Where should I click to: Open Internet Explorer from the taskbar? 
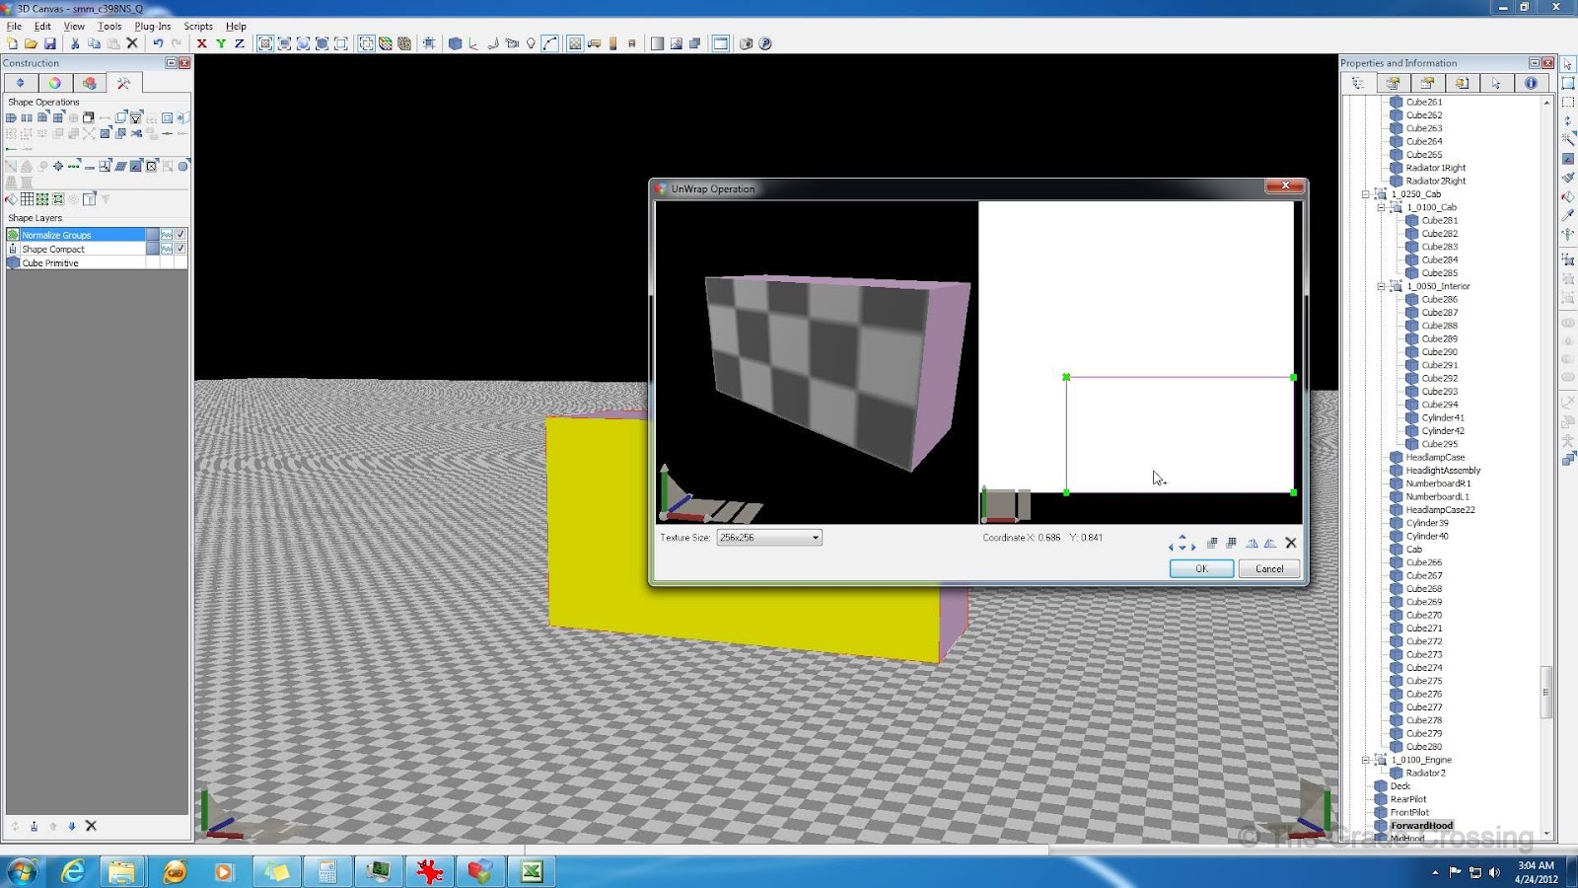tap(73, 872)
